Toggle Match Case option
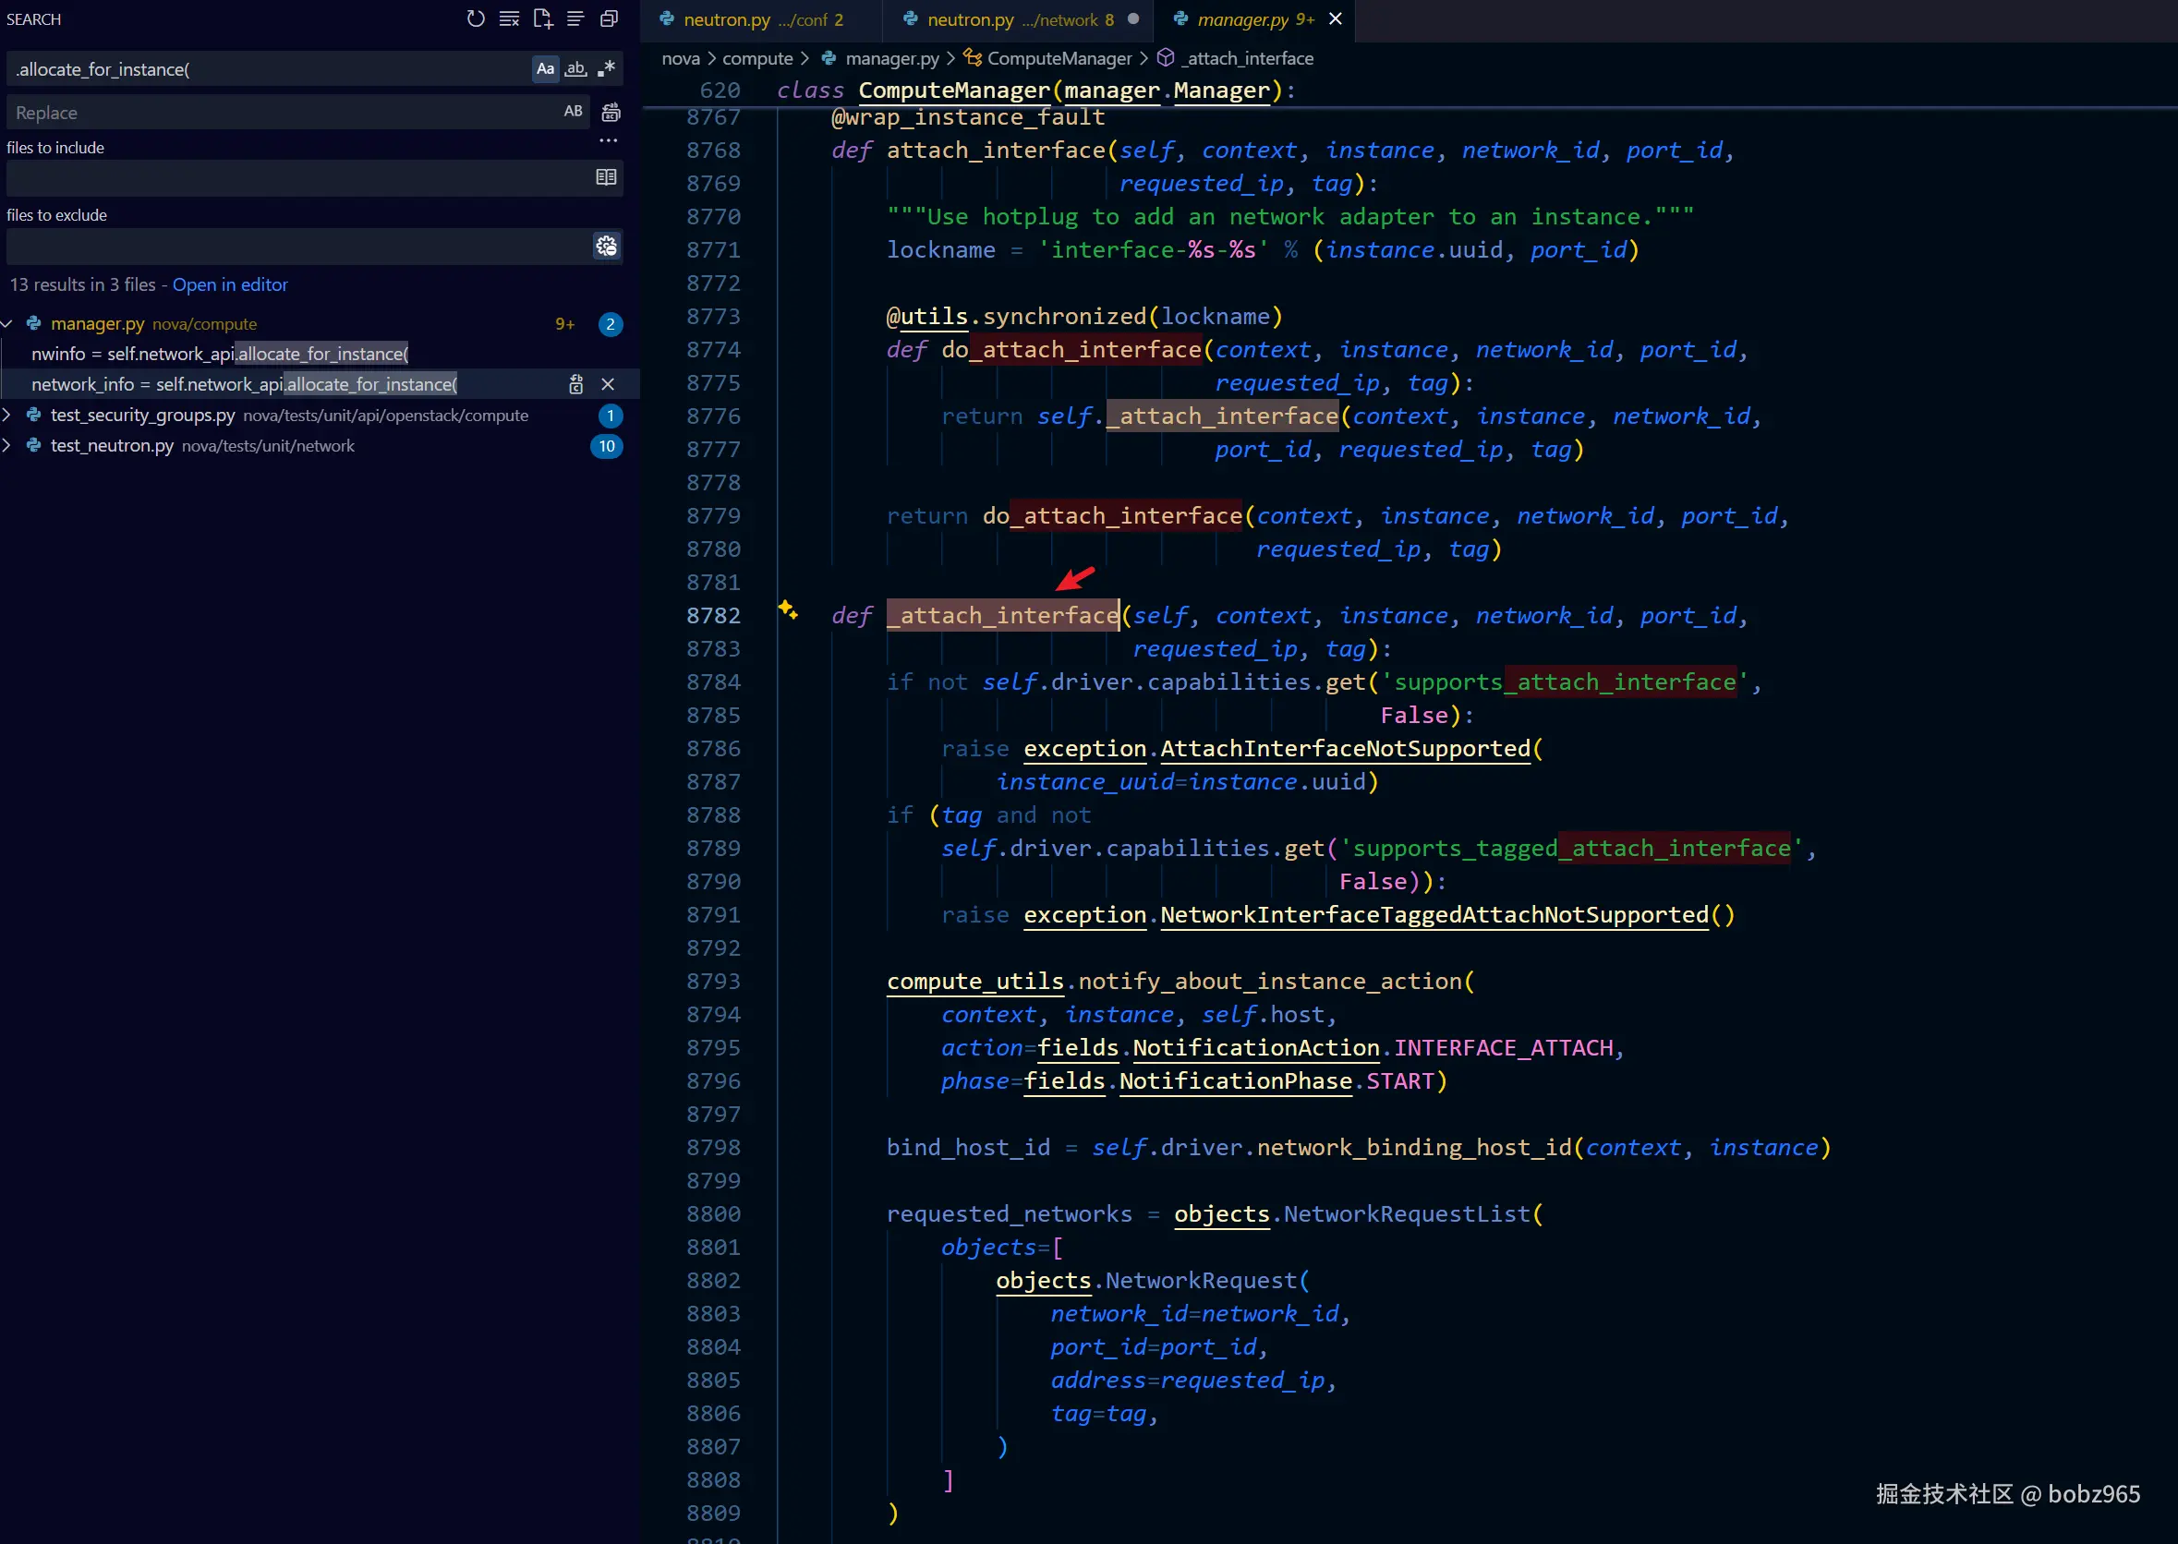Image resolution: width=2178 pixels, height=1544 pixels. coord(546,68)
